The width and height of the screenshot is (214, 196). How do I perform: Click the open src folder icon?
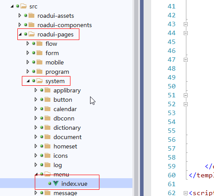[x=24, y=6]
